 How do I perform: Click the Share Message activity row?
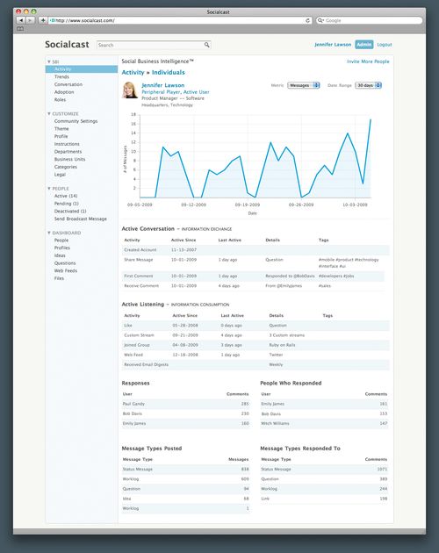pos(255,262)
